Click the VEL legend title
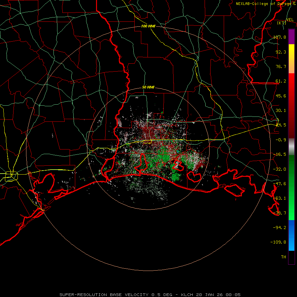Image resolution: width=297 pixels, height=297 pixels. 290,20
